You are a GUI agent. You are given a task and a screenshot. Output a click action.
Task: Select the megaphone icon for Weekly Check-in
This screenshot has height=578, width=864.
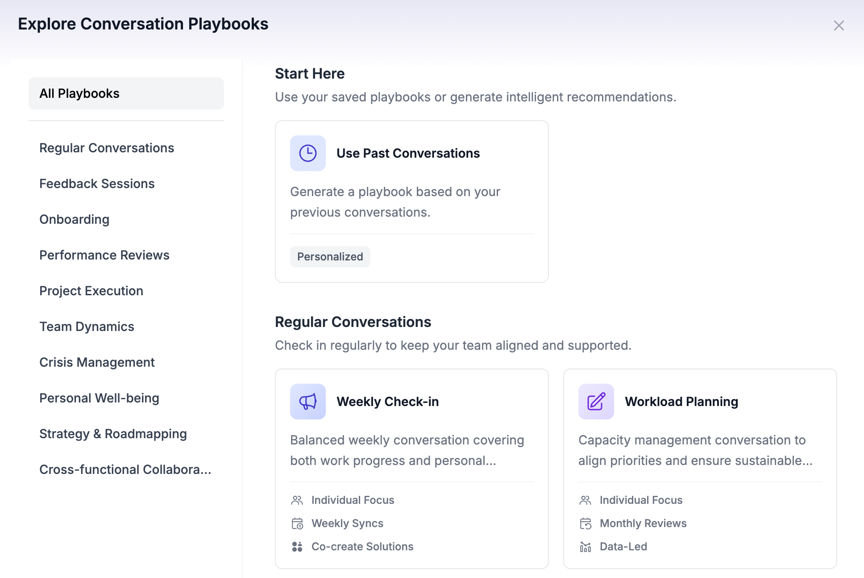[x=307, y=401]
